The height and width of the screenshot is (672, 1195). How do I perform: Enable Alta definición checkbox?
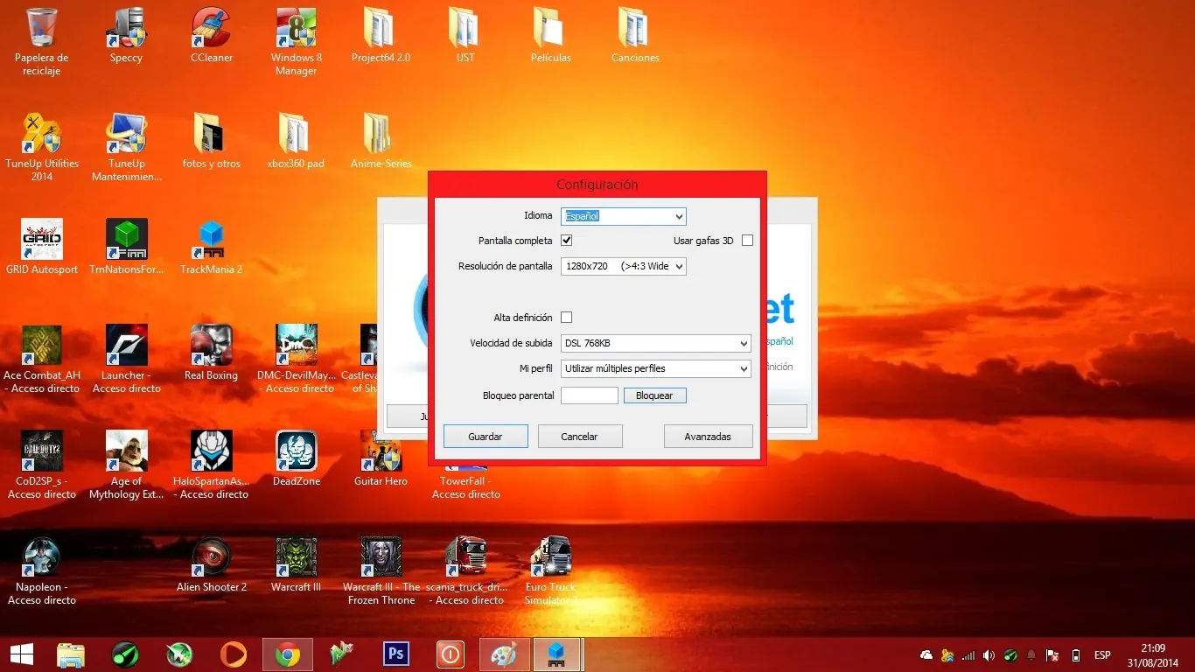pos(566,317)
